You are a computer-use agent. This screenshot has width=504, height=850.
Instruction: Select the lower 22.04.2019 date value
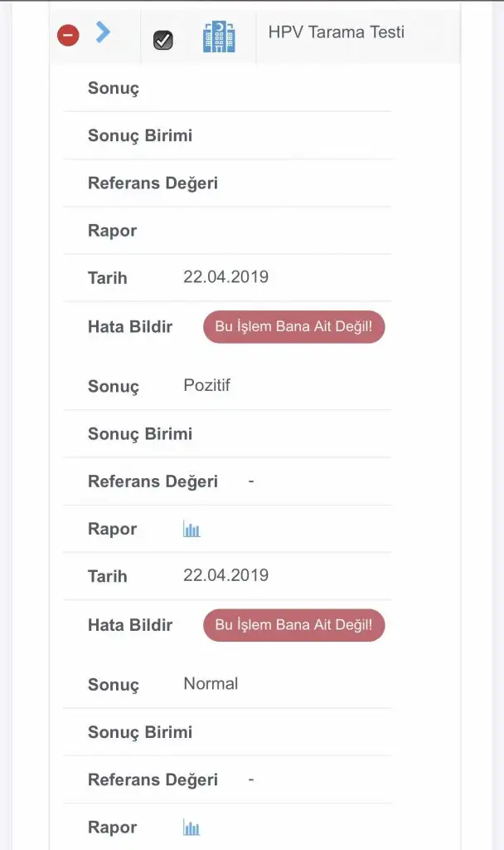tap(225, 574)
